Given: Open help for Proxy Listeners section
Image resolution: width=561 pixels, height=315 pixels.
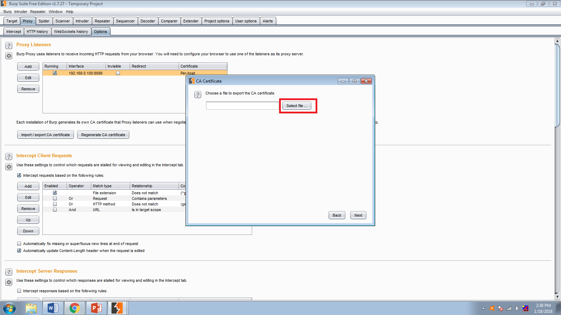Looking at the screenshot, I should pos(9,45).
